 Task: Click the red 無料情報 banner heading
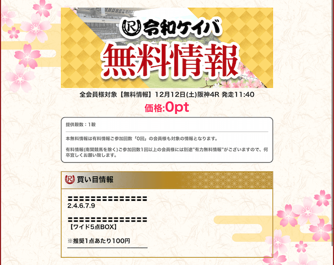(x=170, y=61)
